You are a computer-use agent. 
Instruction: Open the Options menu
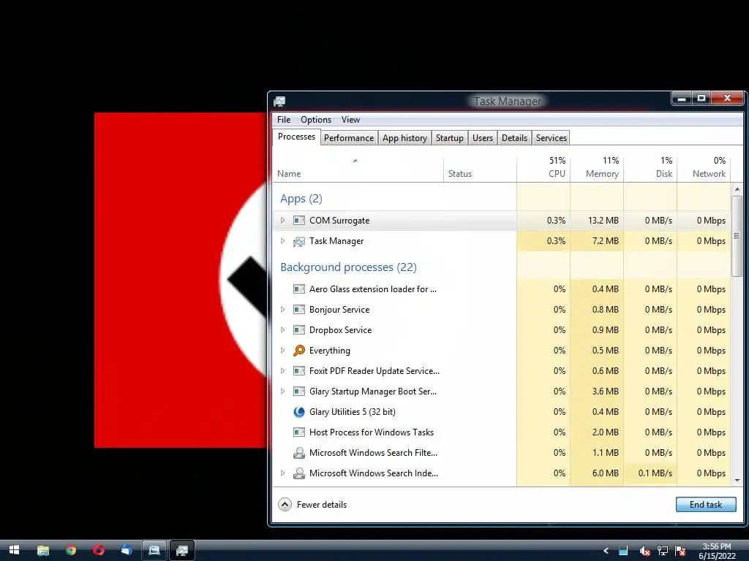click(316, 120)
